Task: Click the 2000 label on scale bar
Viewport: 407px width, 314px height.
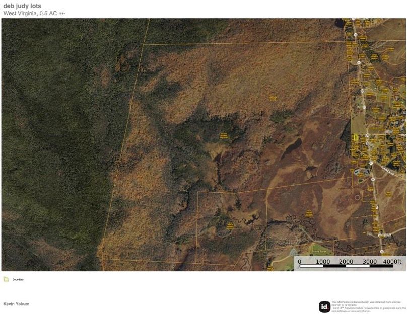Action: point(346,262)
